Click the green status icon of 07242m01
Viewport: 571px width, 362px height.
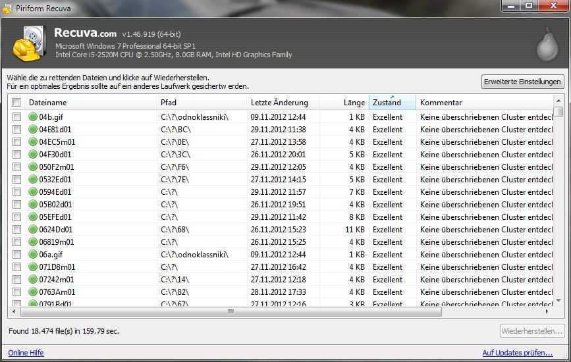[x=33, y=280]
